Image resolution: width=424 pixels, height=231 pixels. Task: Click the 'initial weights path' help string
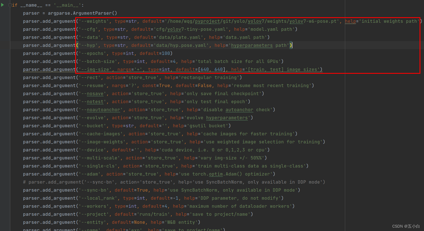[x=389, y=21]
